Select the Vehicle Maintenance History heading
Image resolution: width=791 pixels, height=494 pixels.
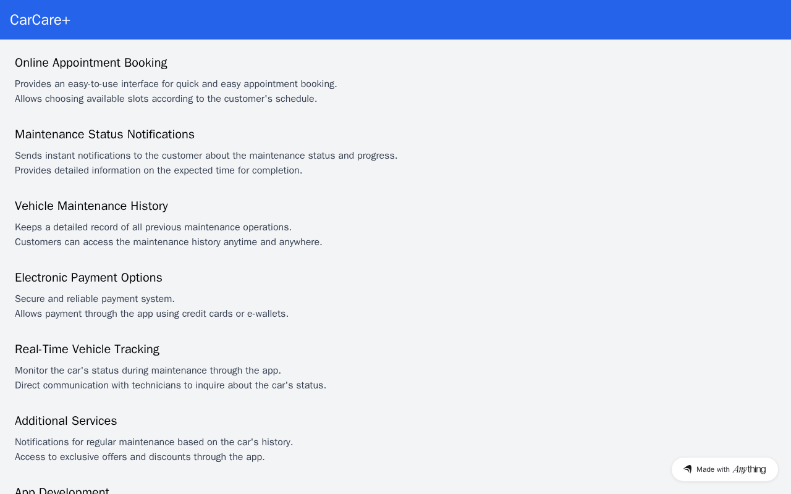tap(91, 206)
